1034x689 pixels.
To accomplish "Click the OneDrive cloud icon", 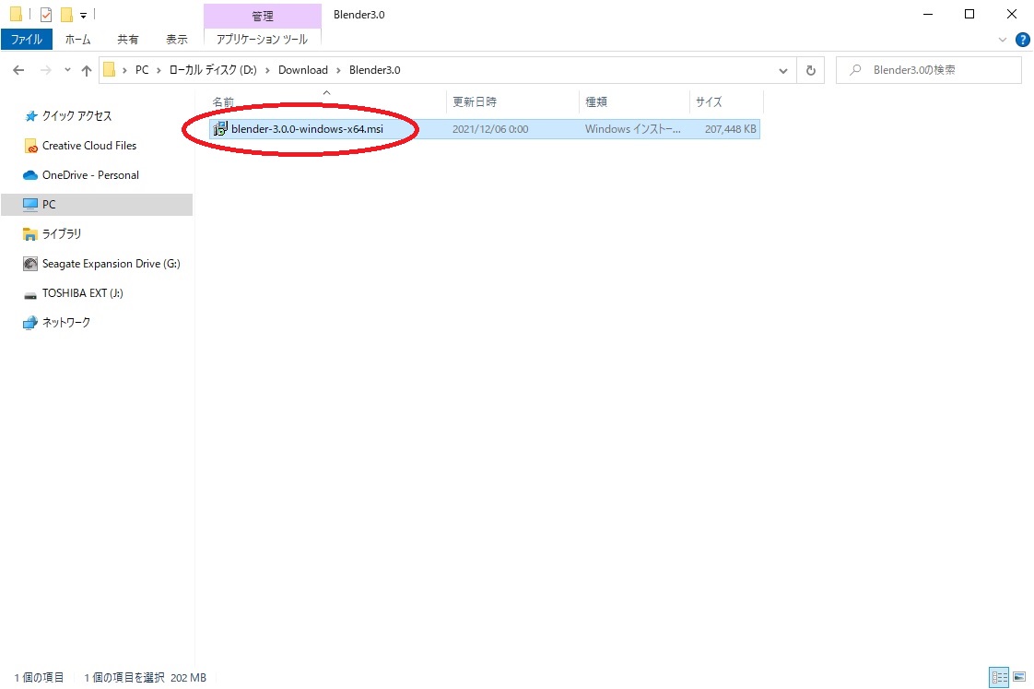I will (x=30, y=175).
